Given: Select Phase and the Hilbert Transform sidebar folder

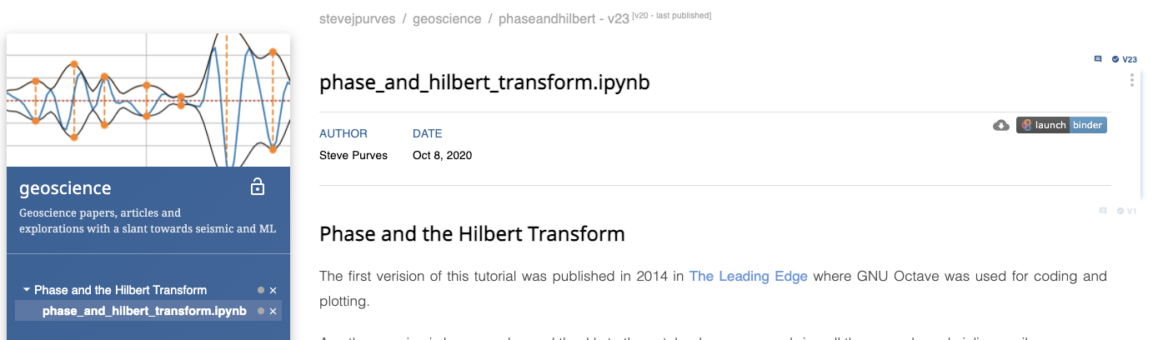Looking at the screenshot, I should coord(121,290).
